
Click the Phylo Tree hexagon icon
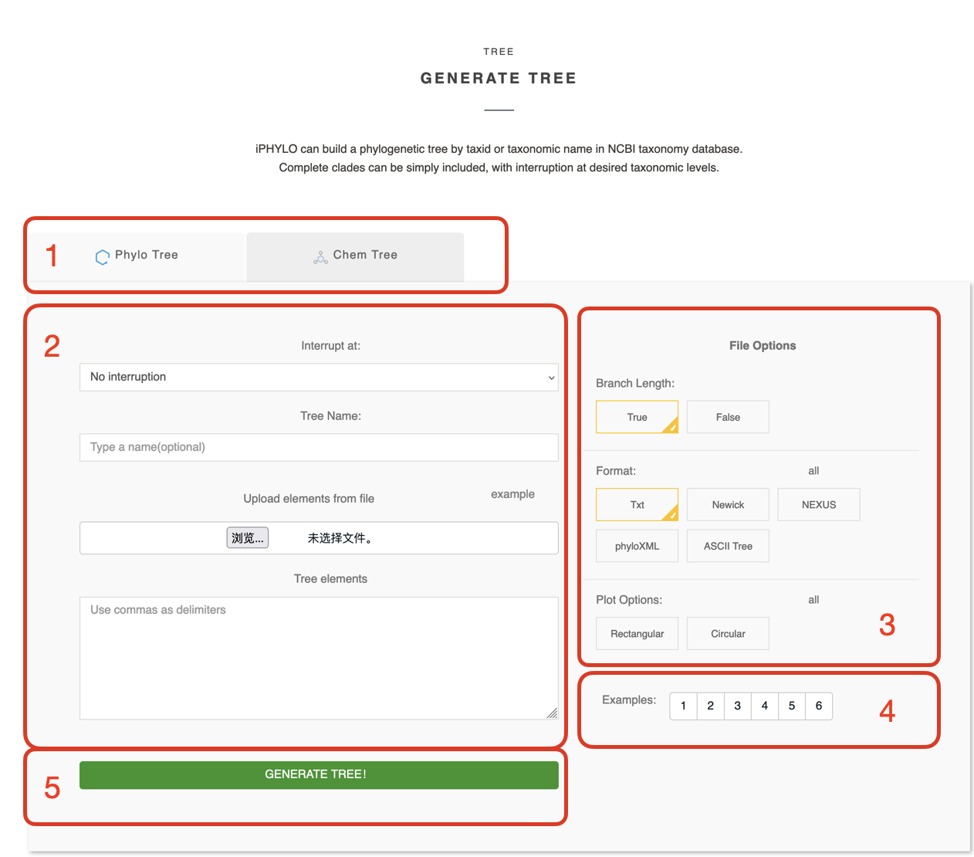102,257
